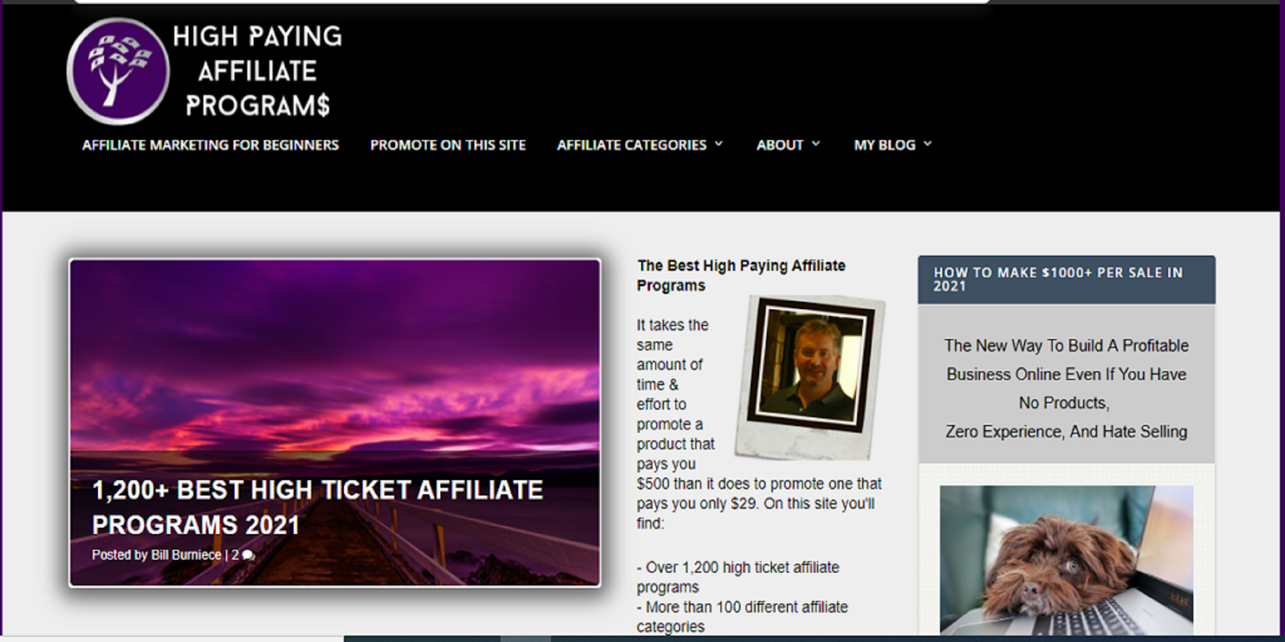
Task: Open the comments bubble icon on the post
Action: (x=248, y=555)
